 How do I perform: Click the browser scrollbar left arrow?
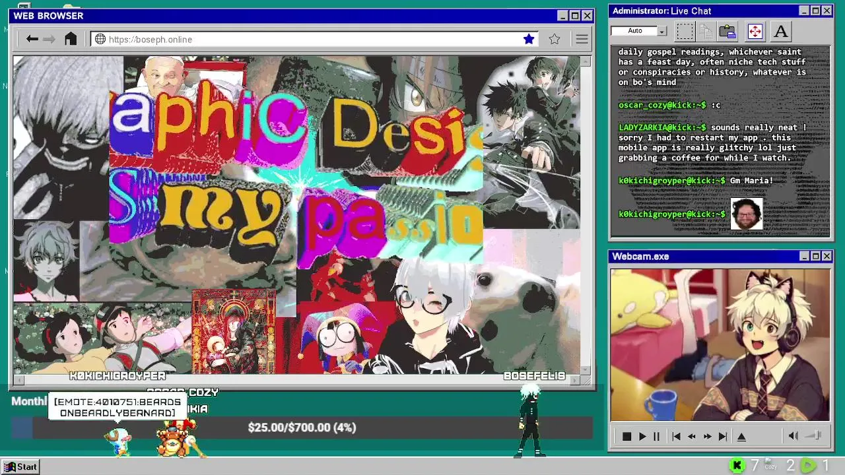pos(18,380)
